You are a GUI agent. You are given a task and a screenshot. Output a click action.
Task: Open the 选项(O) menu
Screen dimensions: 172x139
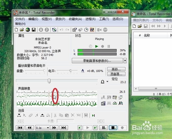[118, 19]
